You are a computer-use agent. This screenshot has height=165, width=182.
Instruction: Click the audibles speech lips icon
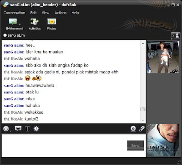click(x=18, y=129)
